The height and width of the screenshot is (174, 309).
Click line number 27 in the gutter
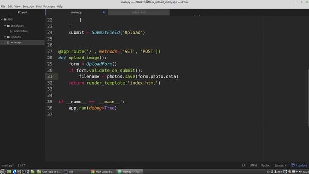[x=50, y=52]
